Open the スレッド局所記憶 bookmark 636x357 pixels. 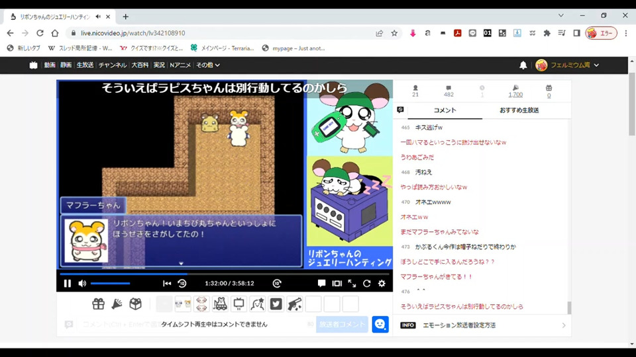click(80, 48)
